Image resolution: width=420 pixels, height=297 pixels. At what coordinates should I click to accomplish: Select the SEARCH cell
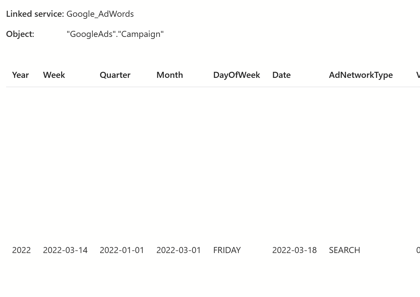344,250
